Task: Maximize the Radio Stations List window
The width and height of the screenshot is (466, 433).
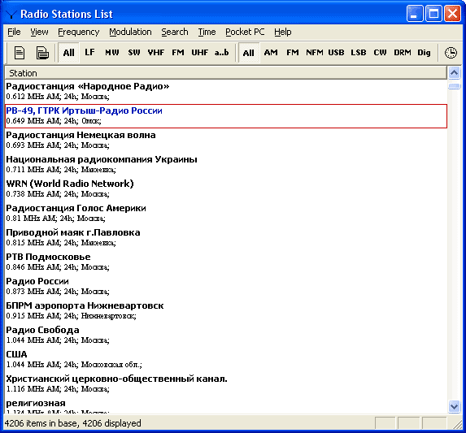Action: [x=433, y=14]
